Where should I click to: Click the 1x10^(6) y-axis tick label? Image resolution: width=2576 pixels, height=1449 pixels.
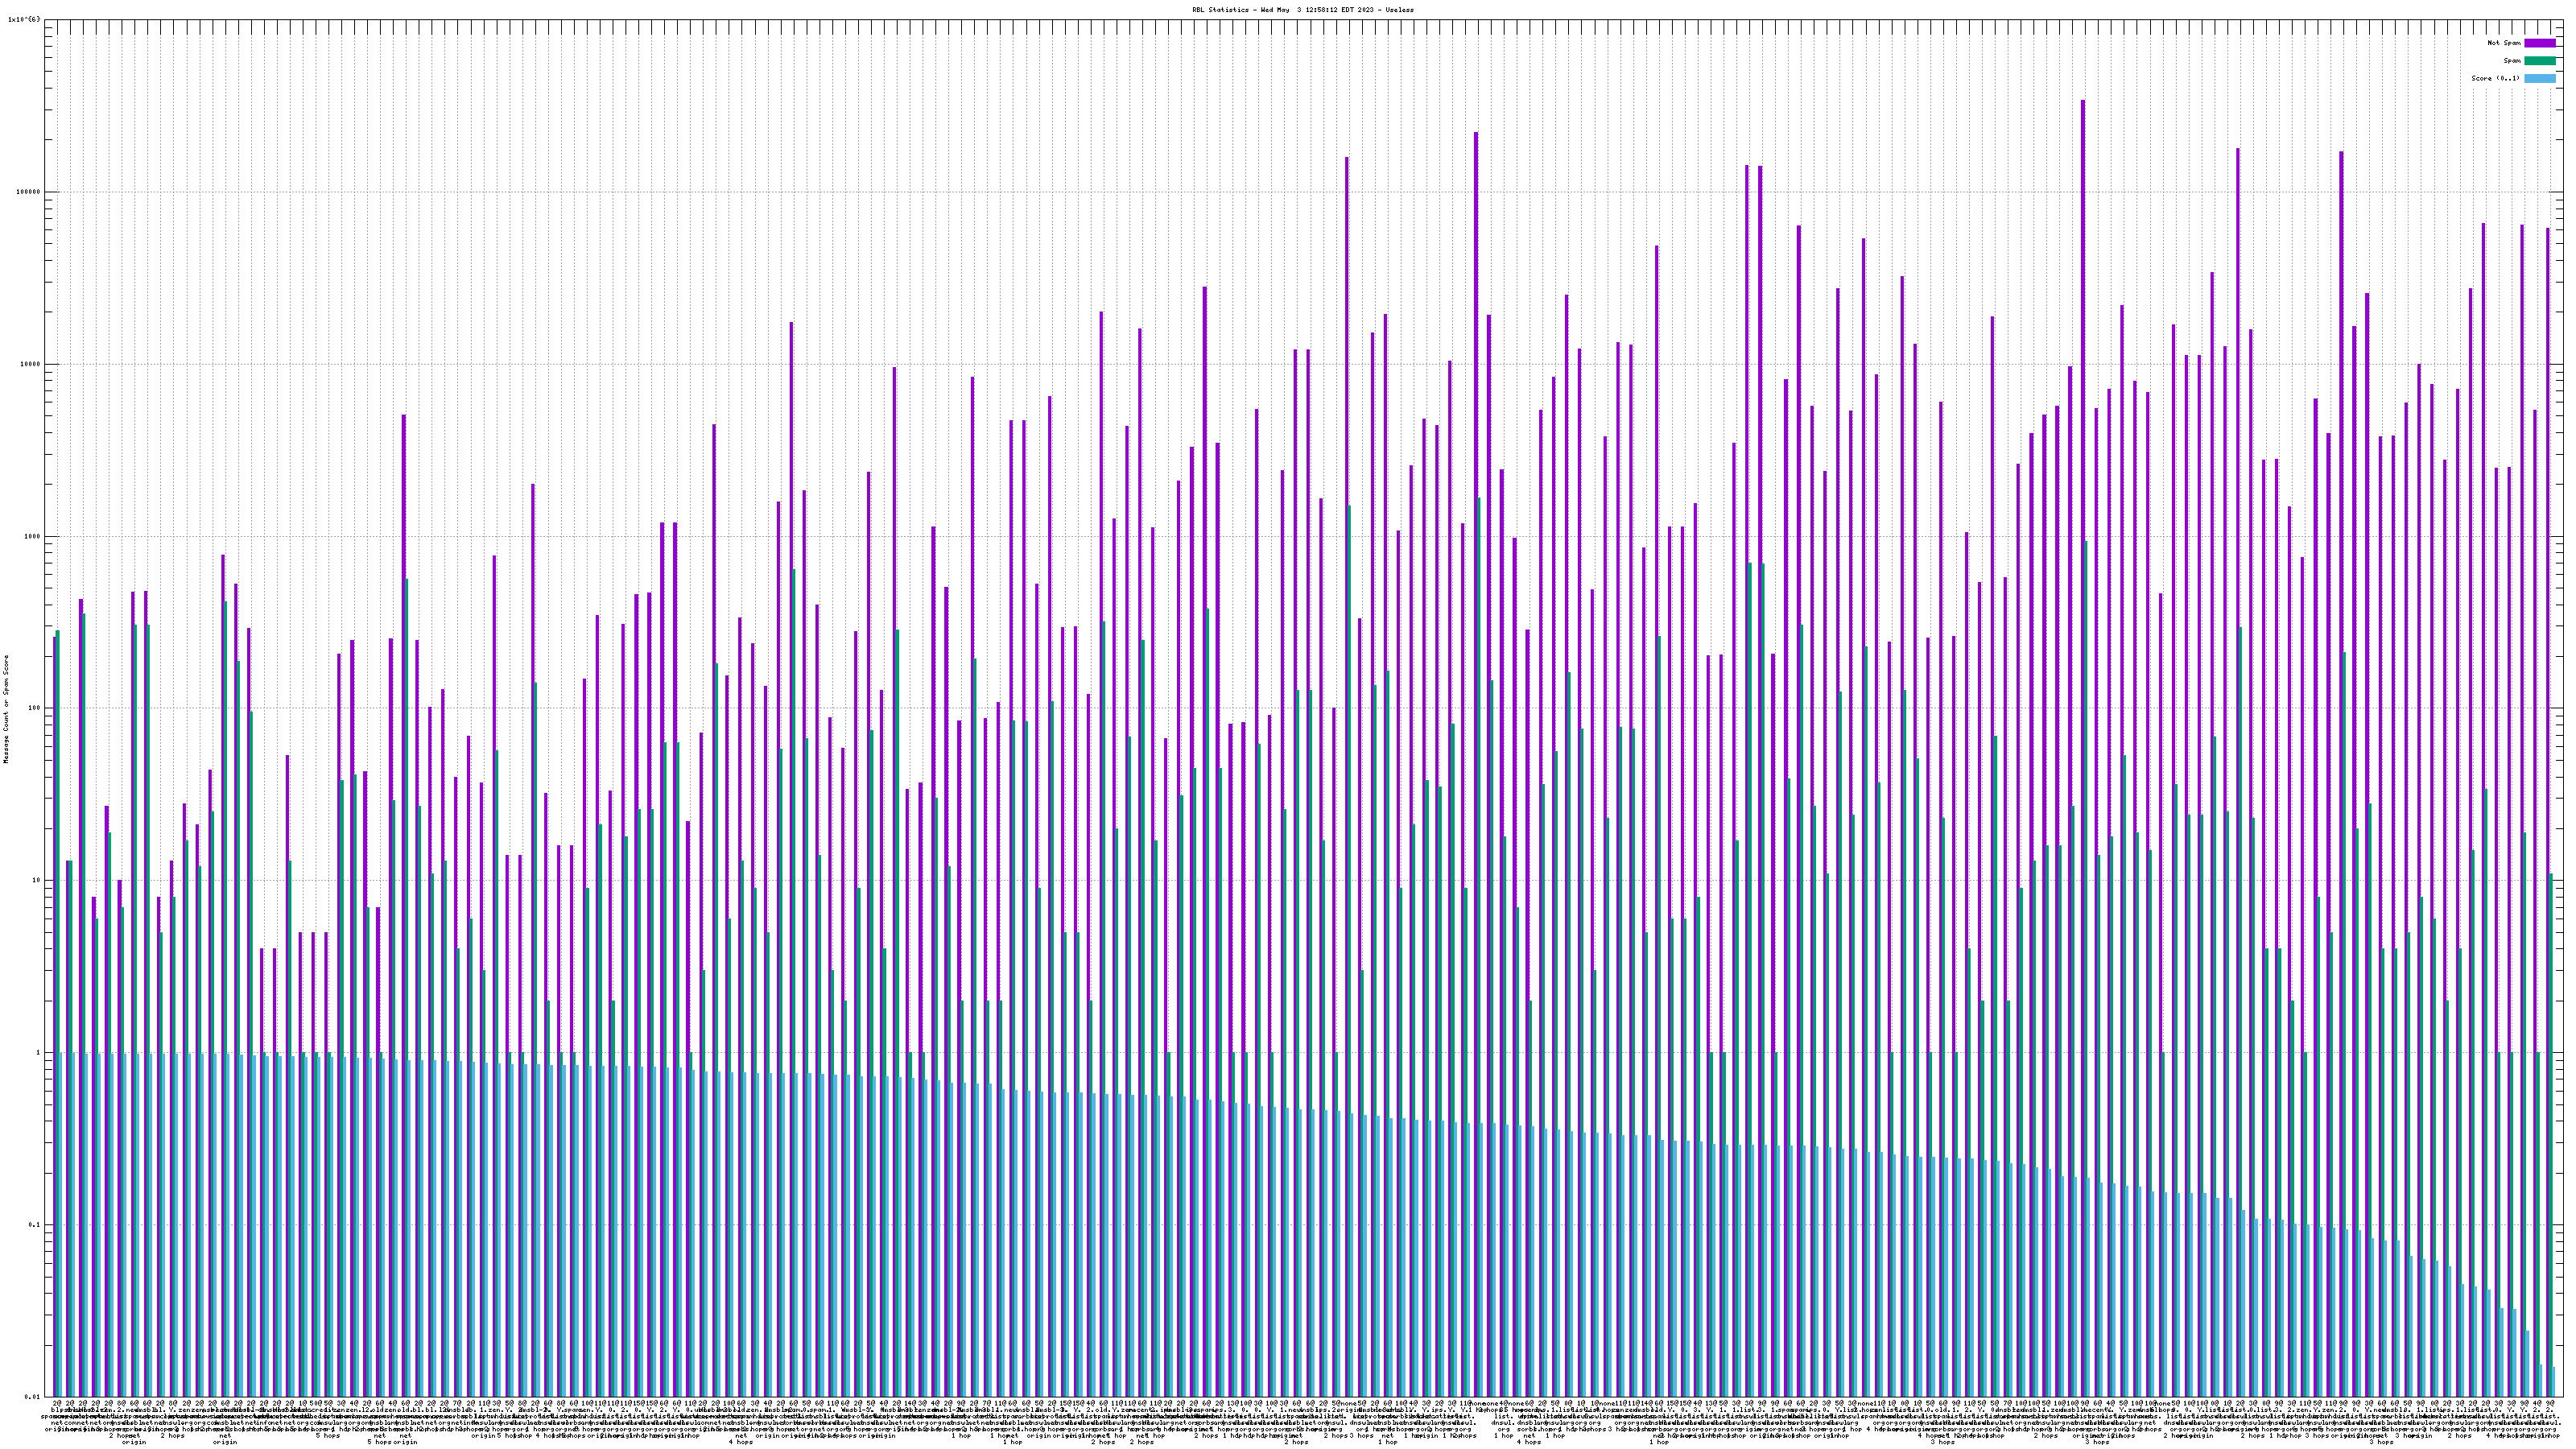click(24, 19)
